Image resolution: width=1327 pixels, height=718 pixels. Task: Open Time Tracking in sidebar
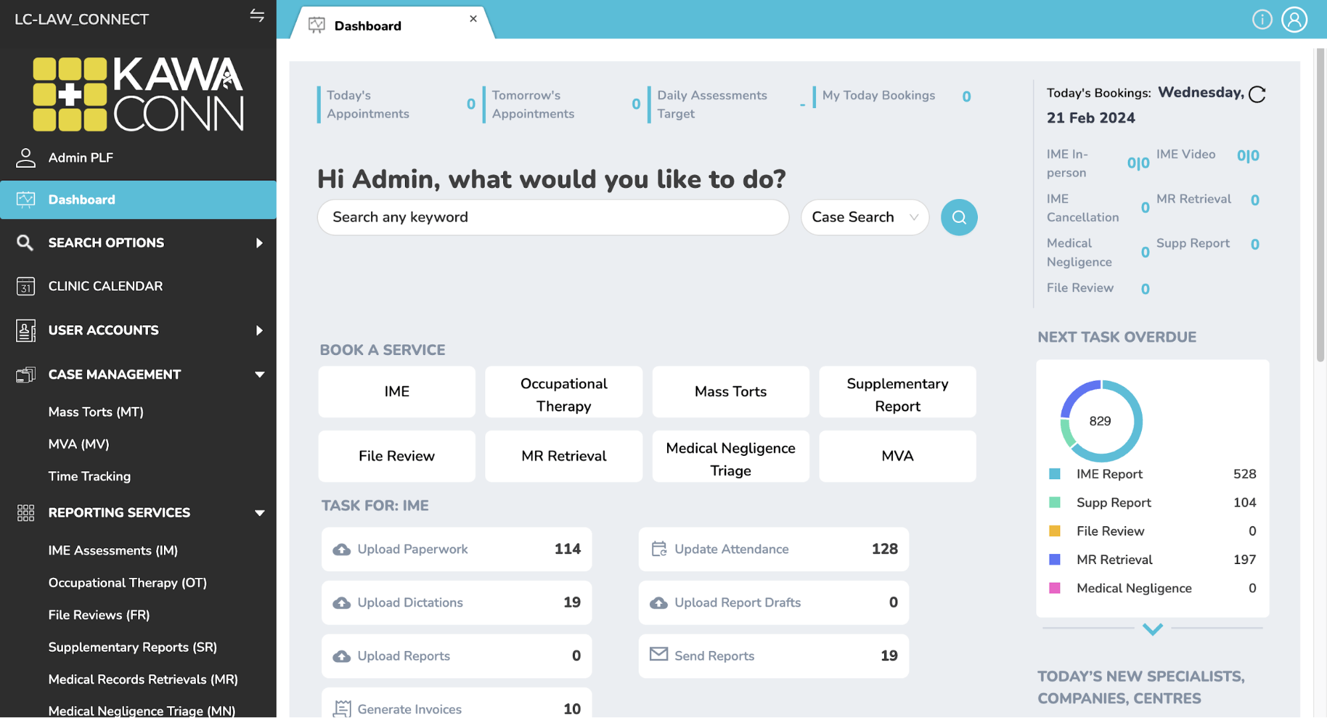coord(90,476)
